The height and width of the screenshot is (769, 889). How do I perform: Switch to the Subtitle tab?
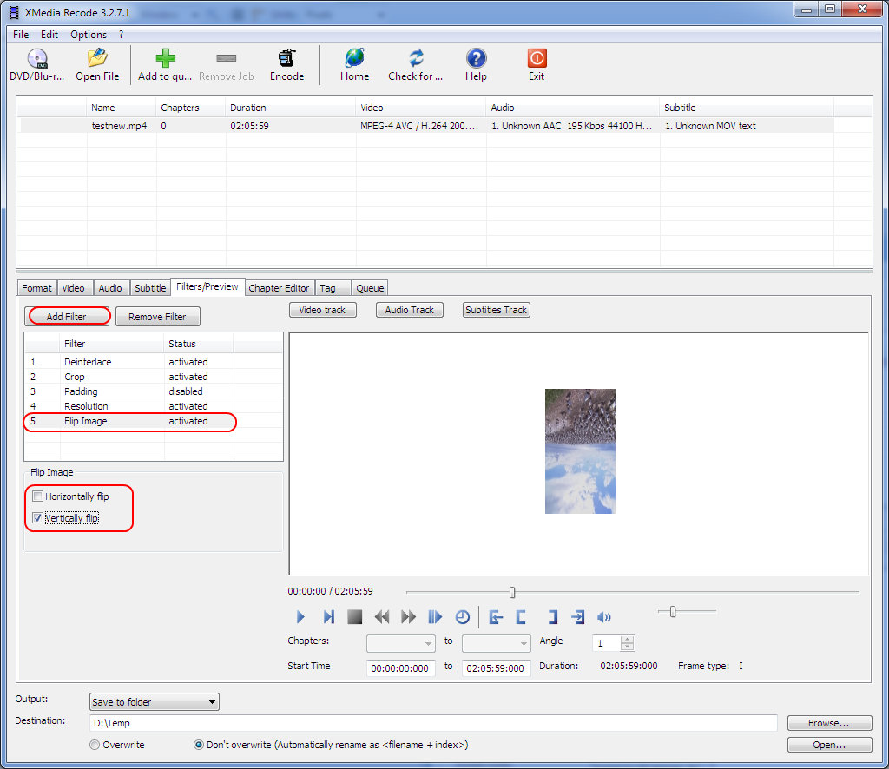pyautogui.click(x=150, y=288)
